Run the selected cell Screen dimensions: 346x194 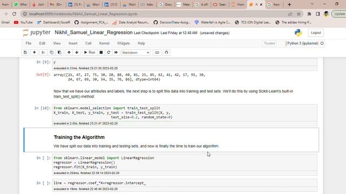click(x=90, y=52)
